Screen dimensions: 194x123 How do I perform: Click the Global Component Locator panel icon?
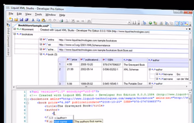(x=8, y=25)
